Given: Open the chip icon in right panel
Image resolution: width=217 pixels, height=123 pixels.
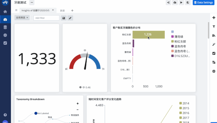Looking at the screenshot, I should coord(214,71).
